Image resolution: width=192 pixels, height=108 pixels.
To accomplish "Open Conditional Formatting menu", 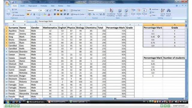I will pyautogui.click(x=111, y=12).
